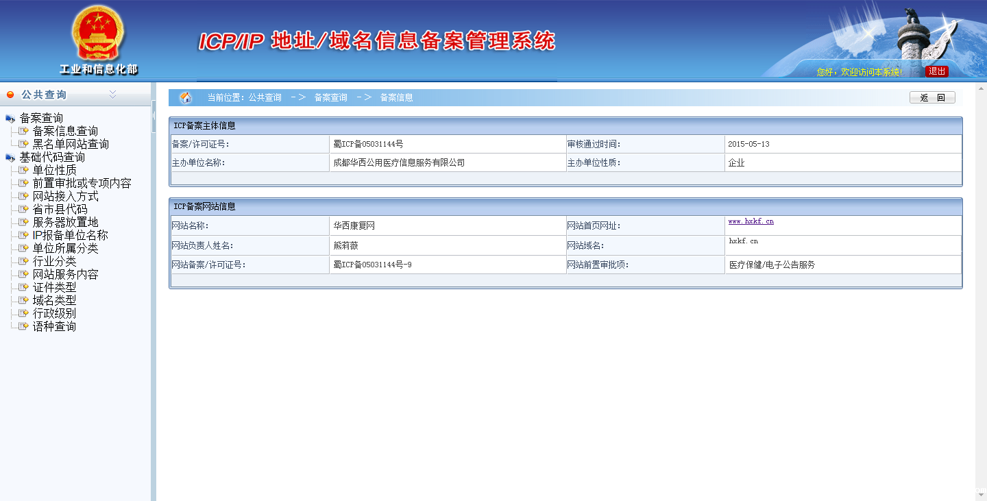Click the 企业 organization type value
This screenshot has width=987, height=501.
[736, 162]
